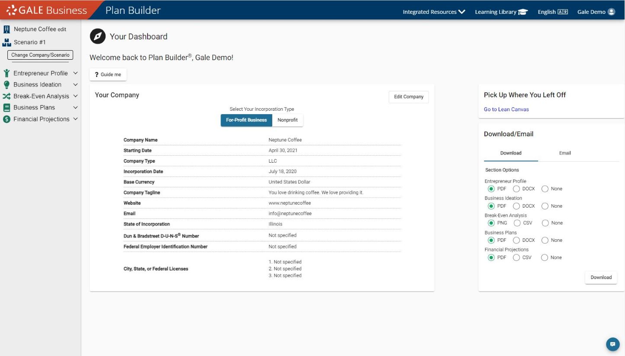Click the Illinois state of incorporation value
The height and width of the screenshot is (356, 625).
[275, 225]
